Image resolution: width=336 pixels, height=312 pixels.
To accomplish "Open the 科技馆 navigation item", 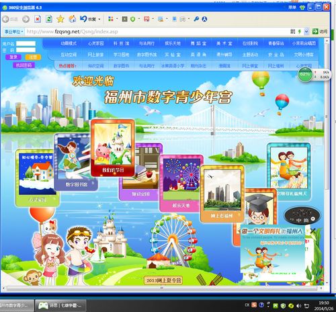I will pos(121,43).
